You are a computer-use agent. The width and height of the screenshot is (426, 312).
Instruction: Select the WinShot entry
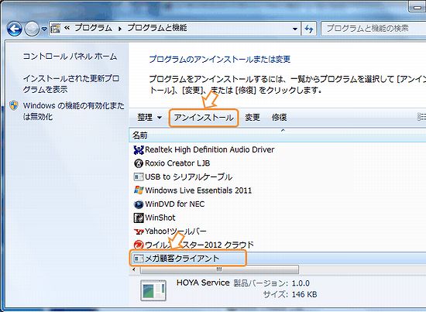click(x=160, y=218)
